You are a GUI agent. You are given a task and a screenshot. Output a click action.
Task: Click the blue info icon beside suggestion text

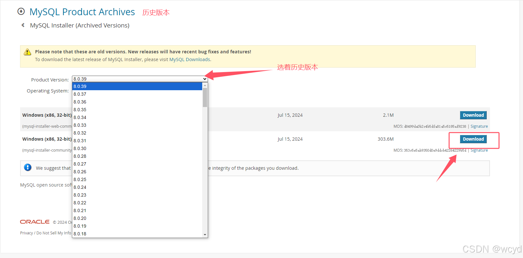28,167
